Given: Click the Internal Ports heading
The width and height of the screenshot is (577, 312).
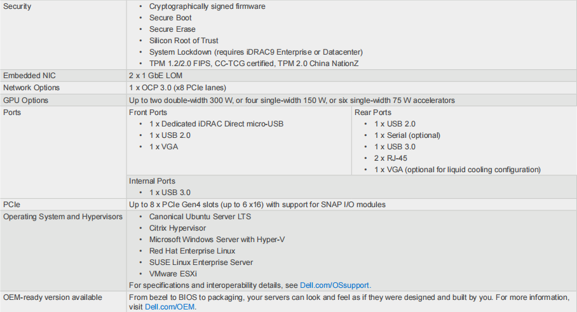Looking at the screenshot, I should click(152, 180).
